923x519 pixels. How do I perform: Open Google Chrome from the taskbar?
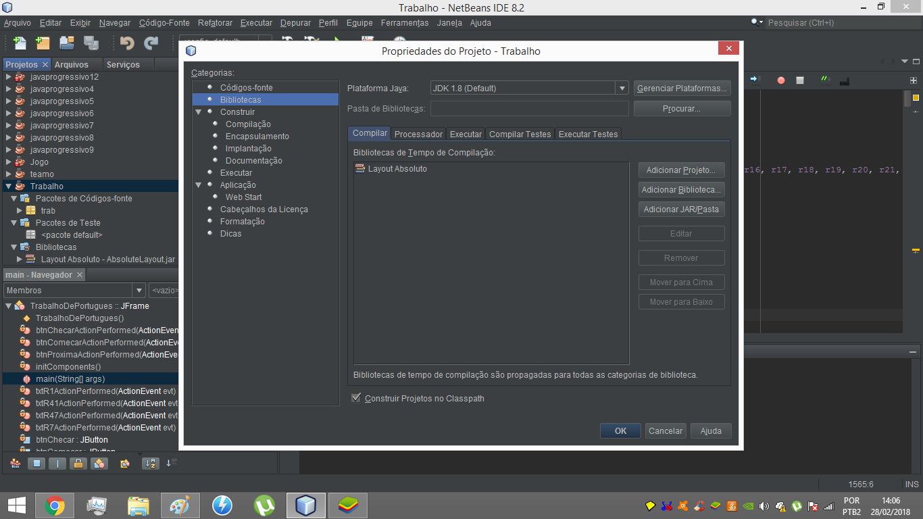[x=55, y=505]
